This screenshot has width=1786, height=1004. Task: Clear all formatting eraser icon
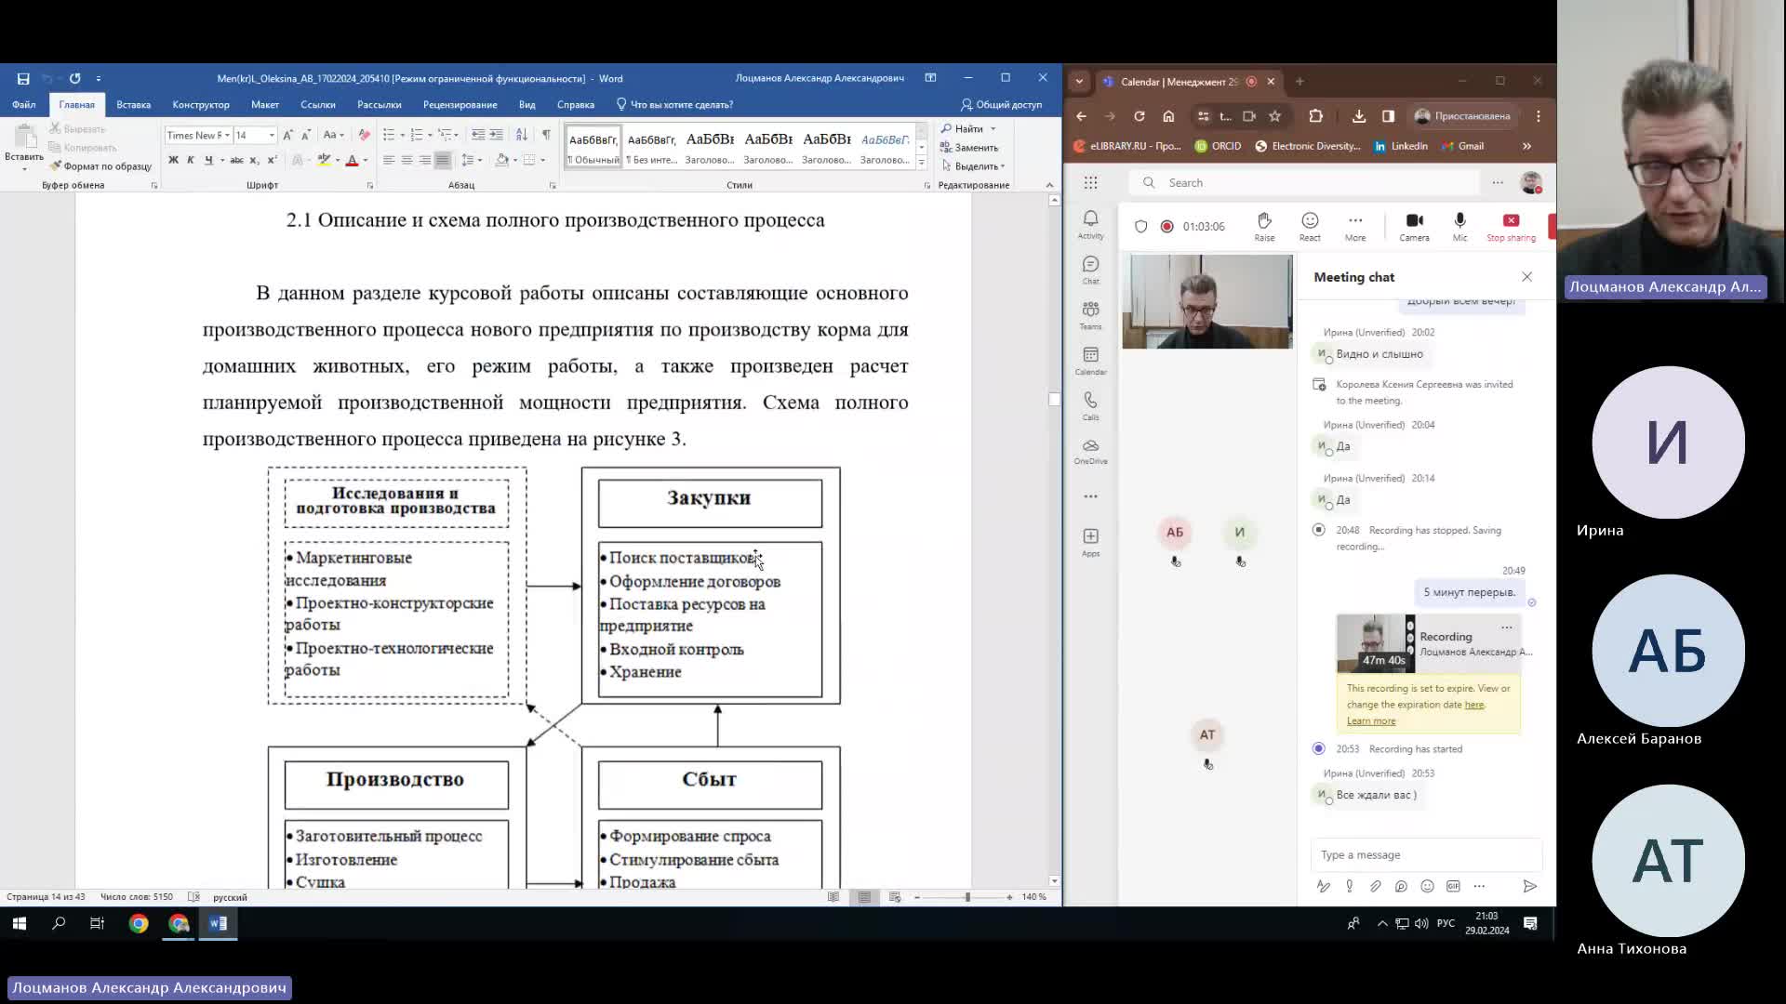(364, 135)
